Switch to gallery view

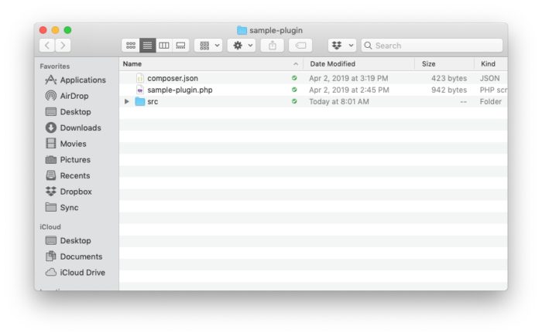[180, 46]
